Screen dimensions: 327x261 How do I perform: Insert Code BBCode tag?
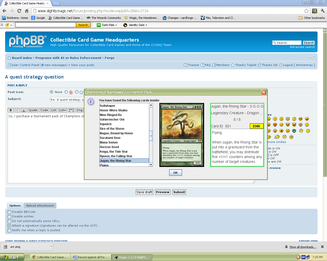click(44, 110)
